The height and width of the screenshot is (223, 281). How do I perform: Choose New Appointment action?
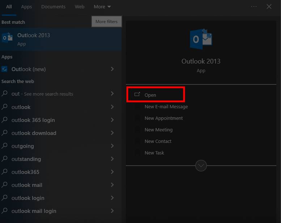[x=163, y=118]
